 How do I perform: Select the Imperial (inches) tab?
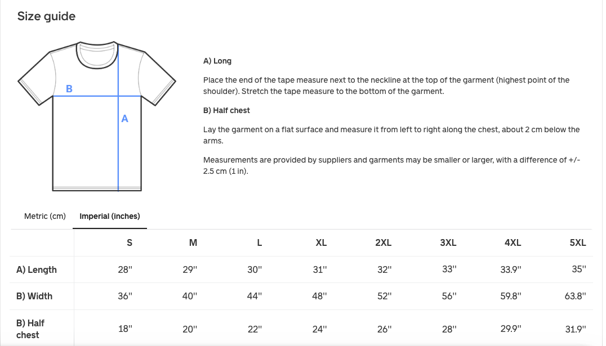coord(110,216)
